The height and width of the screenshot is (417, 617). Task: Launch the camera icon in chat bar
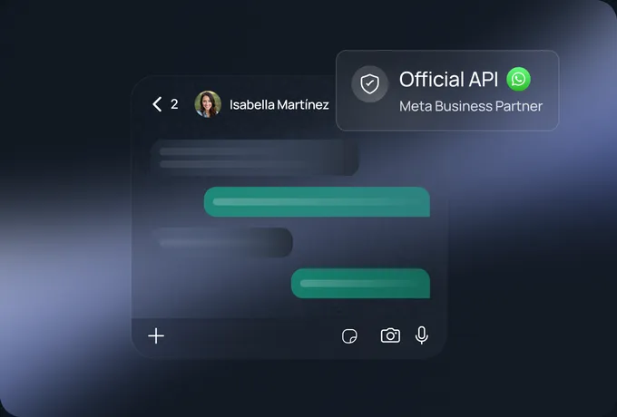(390, 335)
